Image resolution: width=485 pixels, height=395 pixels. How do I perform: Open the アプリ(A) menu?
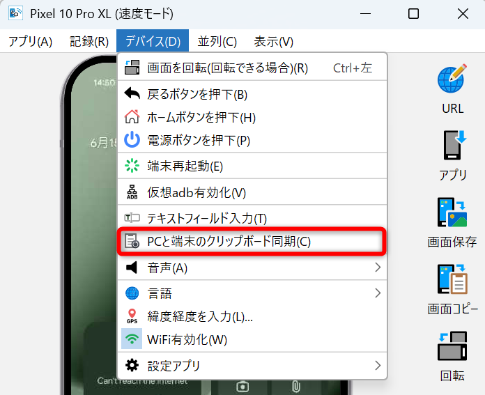31,41
